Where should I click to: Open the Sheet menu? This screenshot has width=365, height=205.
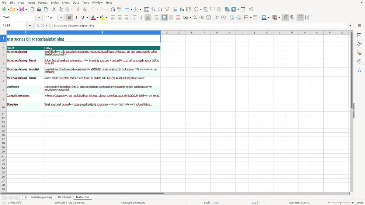(66, 2)
